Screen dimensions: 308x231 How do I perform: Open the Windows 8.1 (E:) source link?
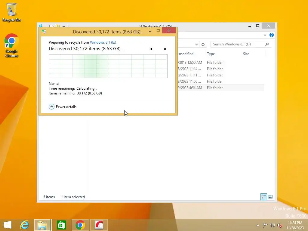coord(103,42)
